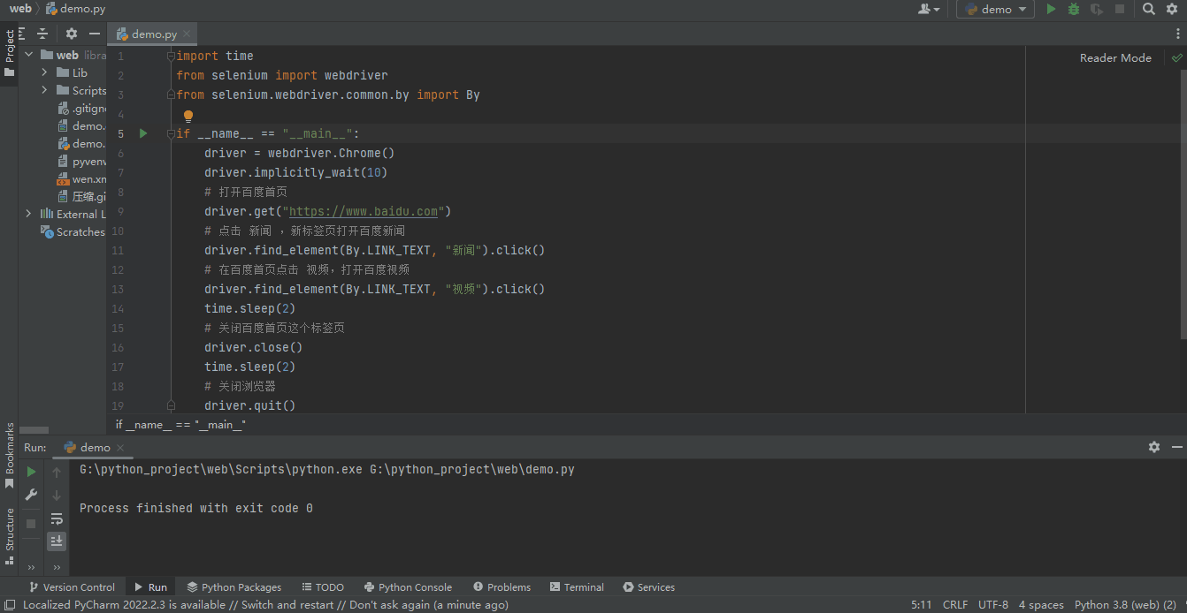Enable Reader Mode in editor
The width and height of the screenshot is (1187, 613).
click(1115, 57)
